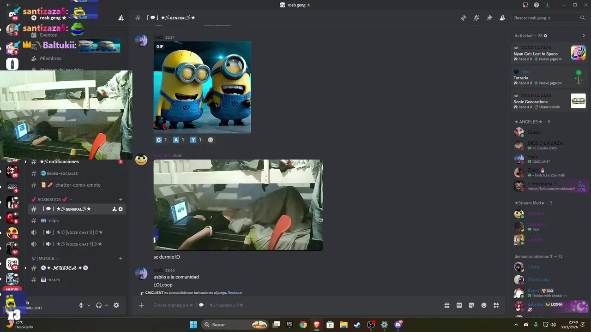
Task: Click the Rechazar link
Action: click(x=235, y=293)
